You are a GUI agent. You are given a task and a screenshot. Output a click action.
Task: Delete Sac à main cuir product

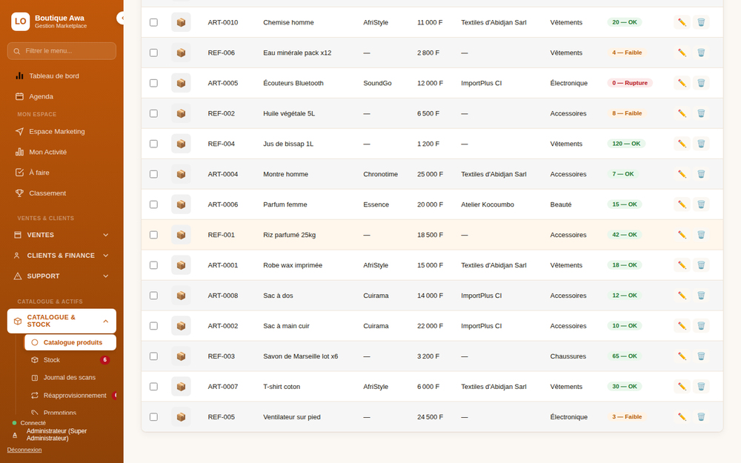pos(701,325)
